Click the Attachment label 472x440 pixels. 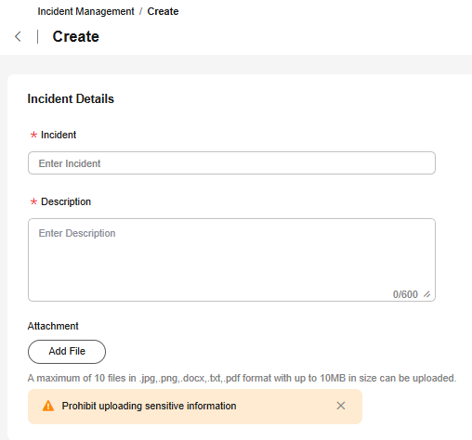(x=53, y=326)
